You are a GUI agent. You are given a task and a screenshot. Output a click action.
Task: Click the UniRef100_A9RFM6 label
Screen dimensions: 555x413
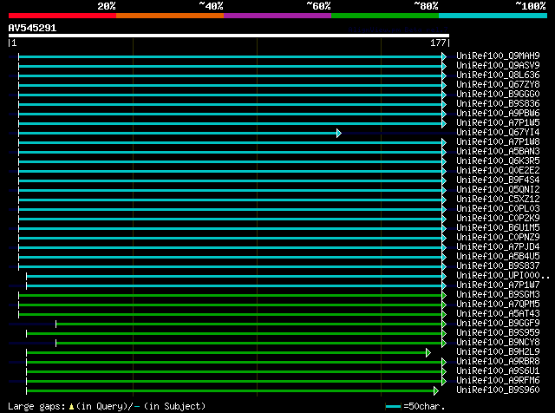tap(498, 381)
